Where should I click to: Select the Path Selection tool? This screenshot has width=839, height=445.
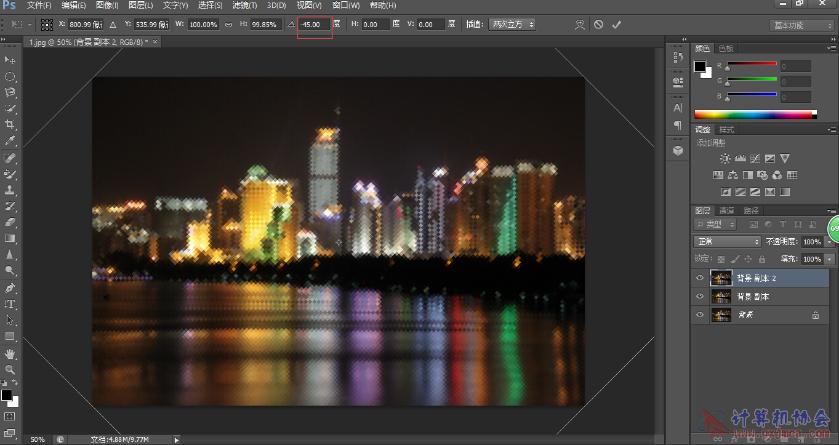pyautogui.click(x=10, y=319)
